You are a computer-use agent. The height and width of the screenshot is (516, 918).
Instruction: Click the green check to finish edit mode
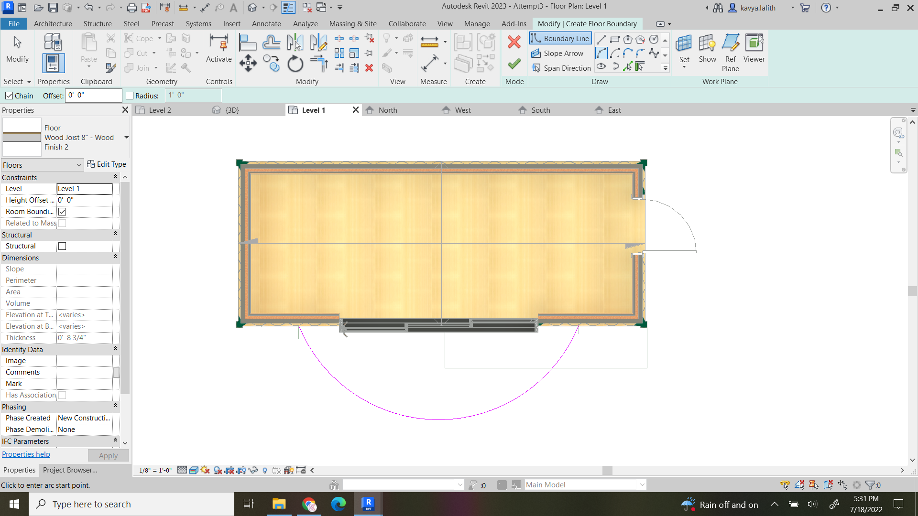514,64
